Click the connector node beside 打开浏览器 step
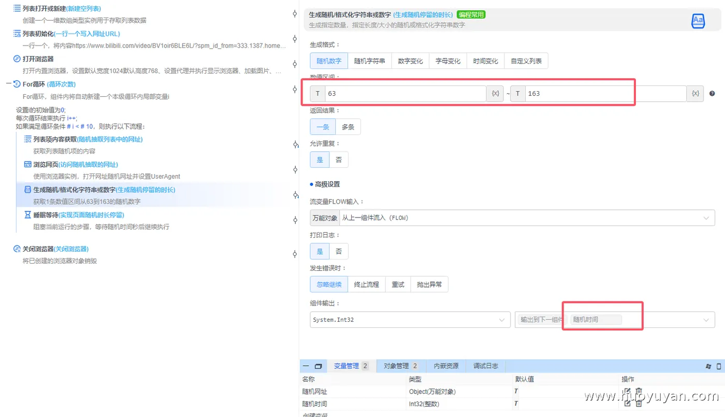The height and width of the screenshot is (417, 725). coord(295,64)
